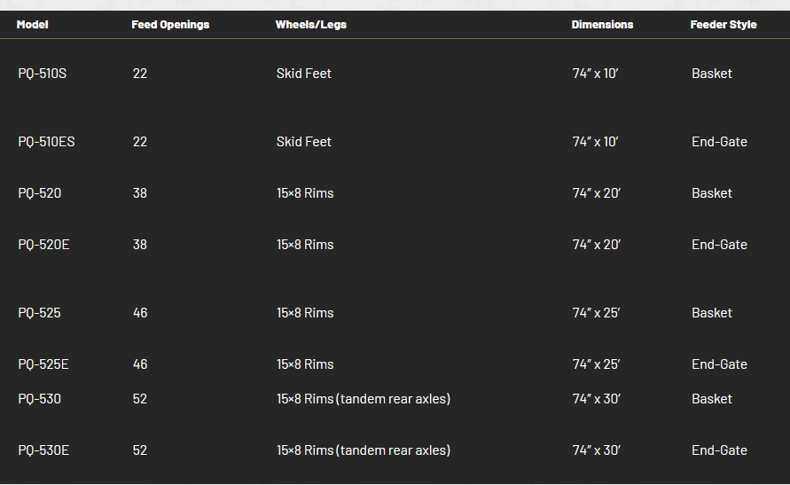Viewport: 790px width, 485px height.
Task: Click the Dimensions column header
Action: (x=602, y=25)
